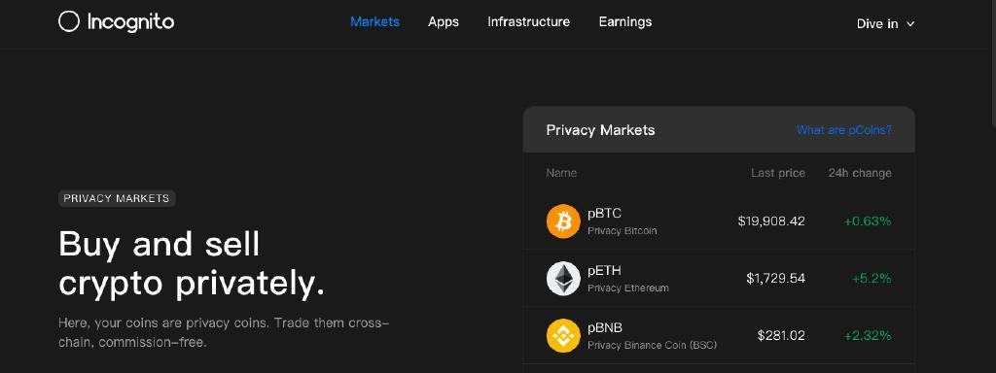Viewport: 996px width, 373px height.
Task: Click the +2.32% change value
Action: (868, 335)
